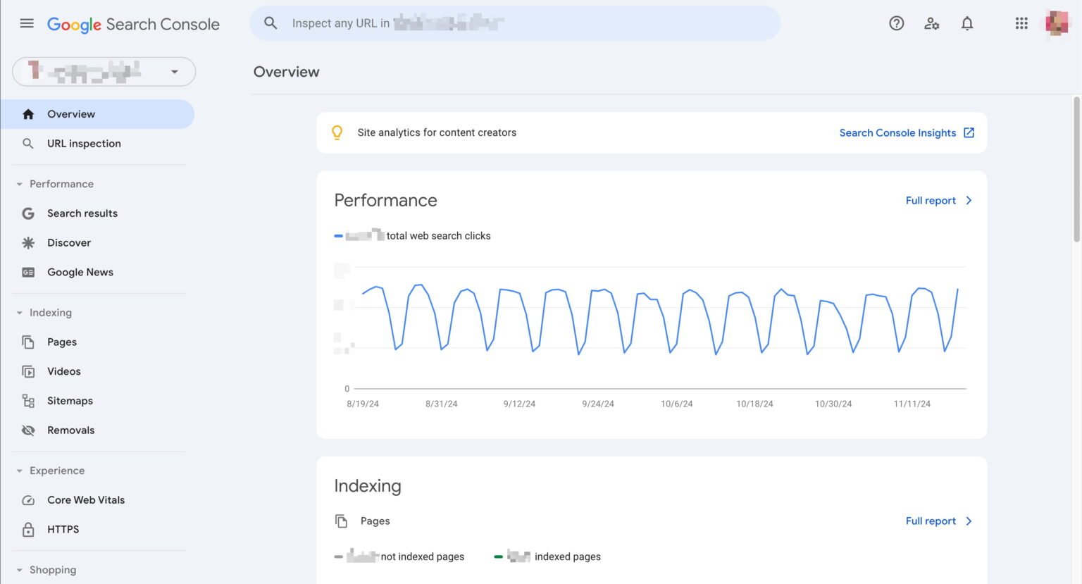Select Discover in the sidebar
1082x584 pixels.
(x=68, y=242)
